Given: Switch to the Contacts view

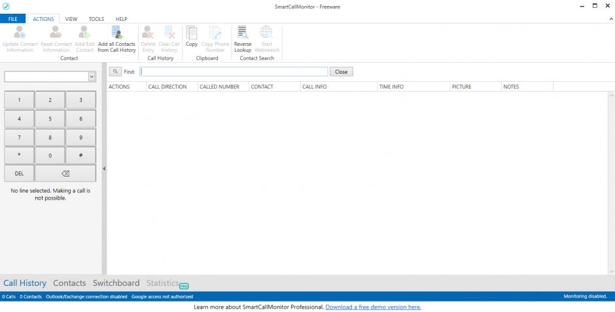Looking at the screenshot, I should 69,283.
